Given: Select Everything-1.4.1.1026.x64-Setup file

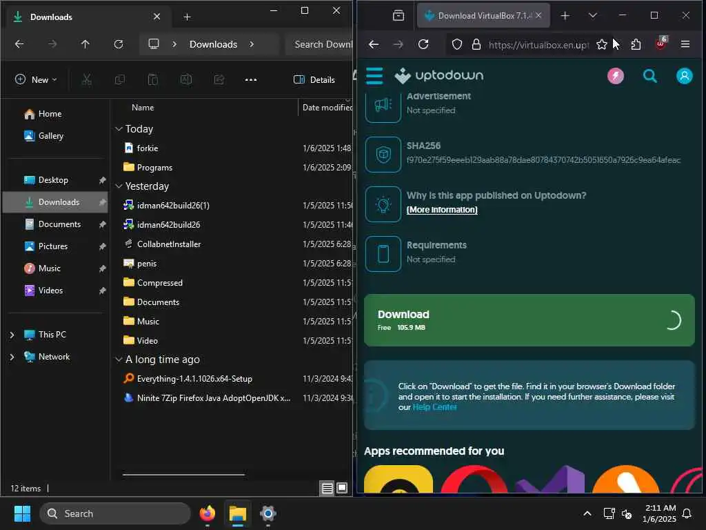Looking at the screenshot, I should coord(194,379).
